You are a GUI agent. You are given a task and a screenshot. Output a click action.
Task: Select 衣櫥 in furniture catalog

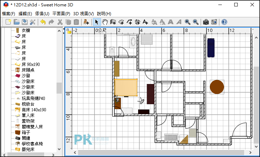coord(26,30)
